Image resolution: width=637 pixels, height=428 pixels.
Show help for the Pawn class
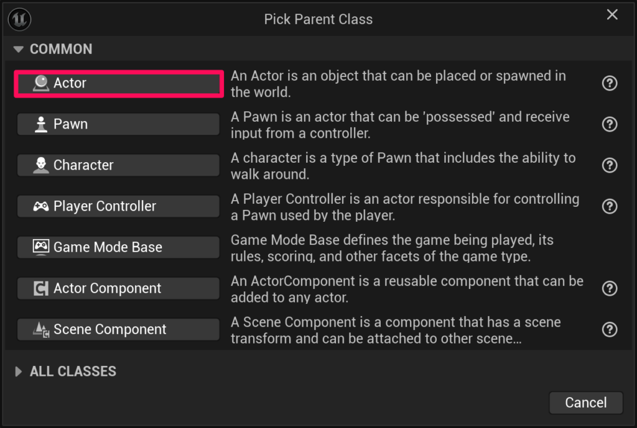tap(610, 124)
